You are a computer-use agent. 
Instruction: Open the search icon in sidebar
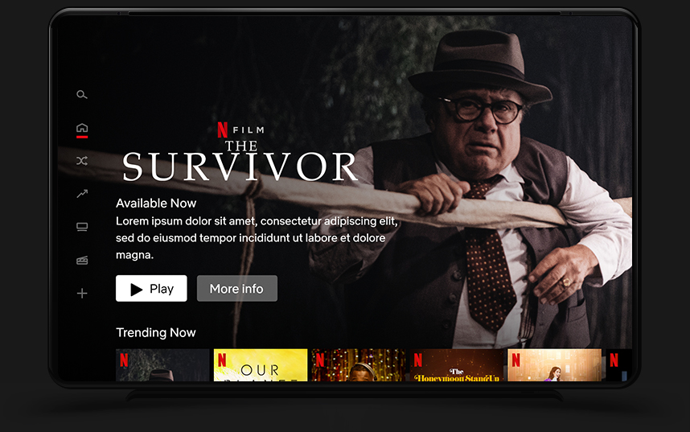pyautogui.click(x=82, y=95)
